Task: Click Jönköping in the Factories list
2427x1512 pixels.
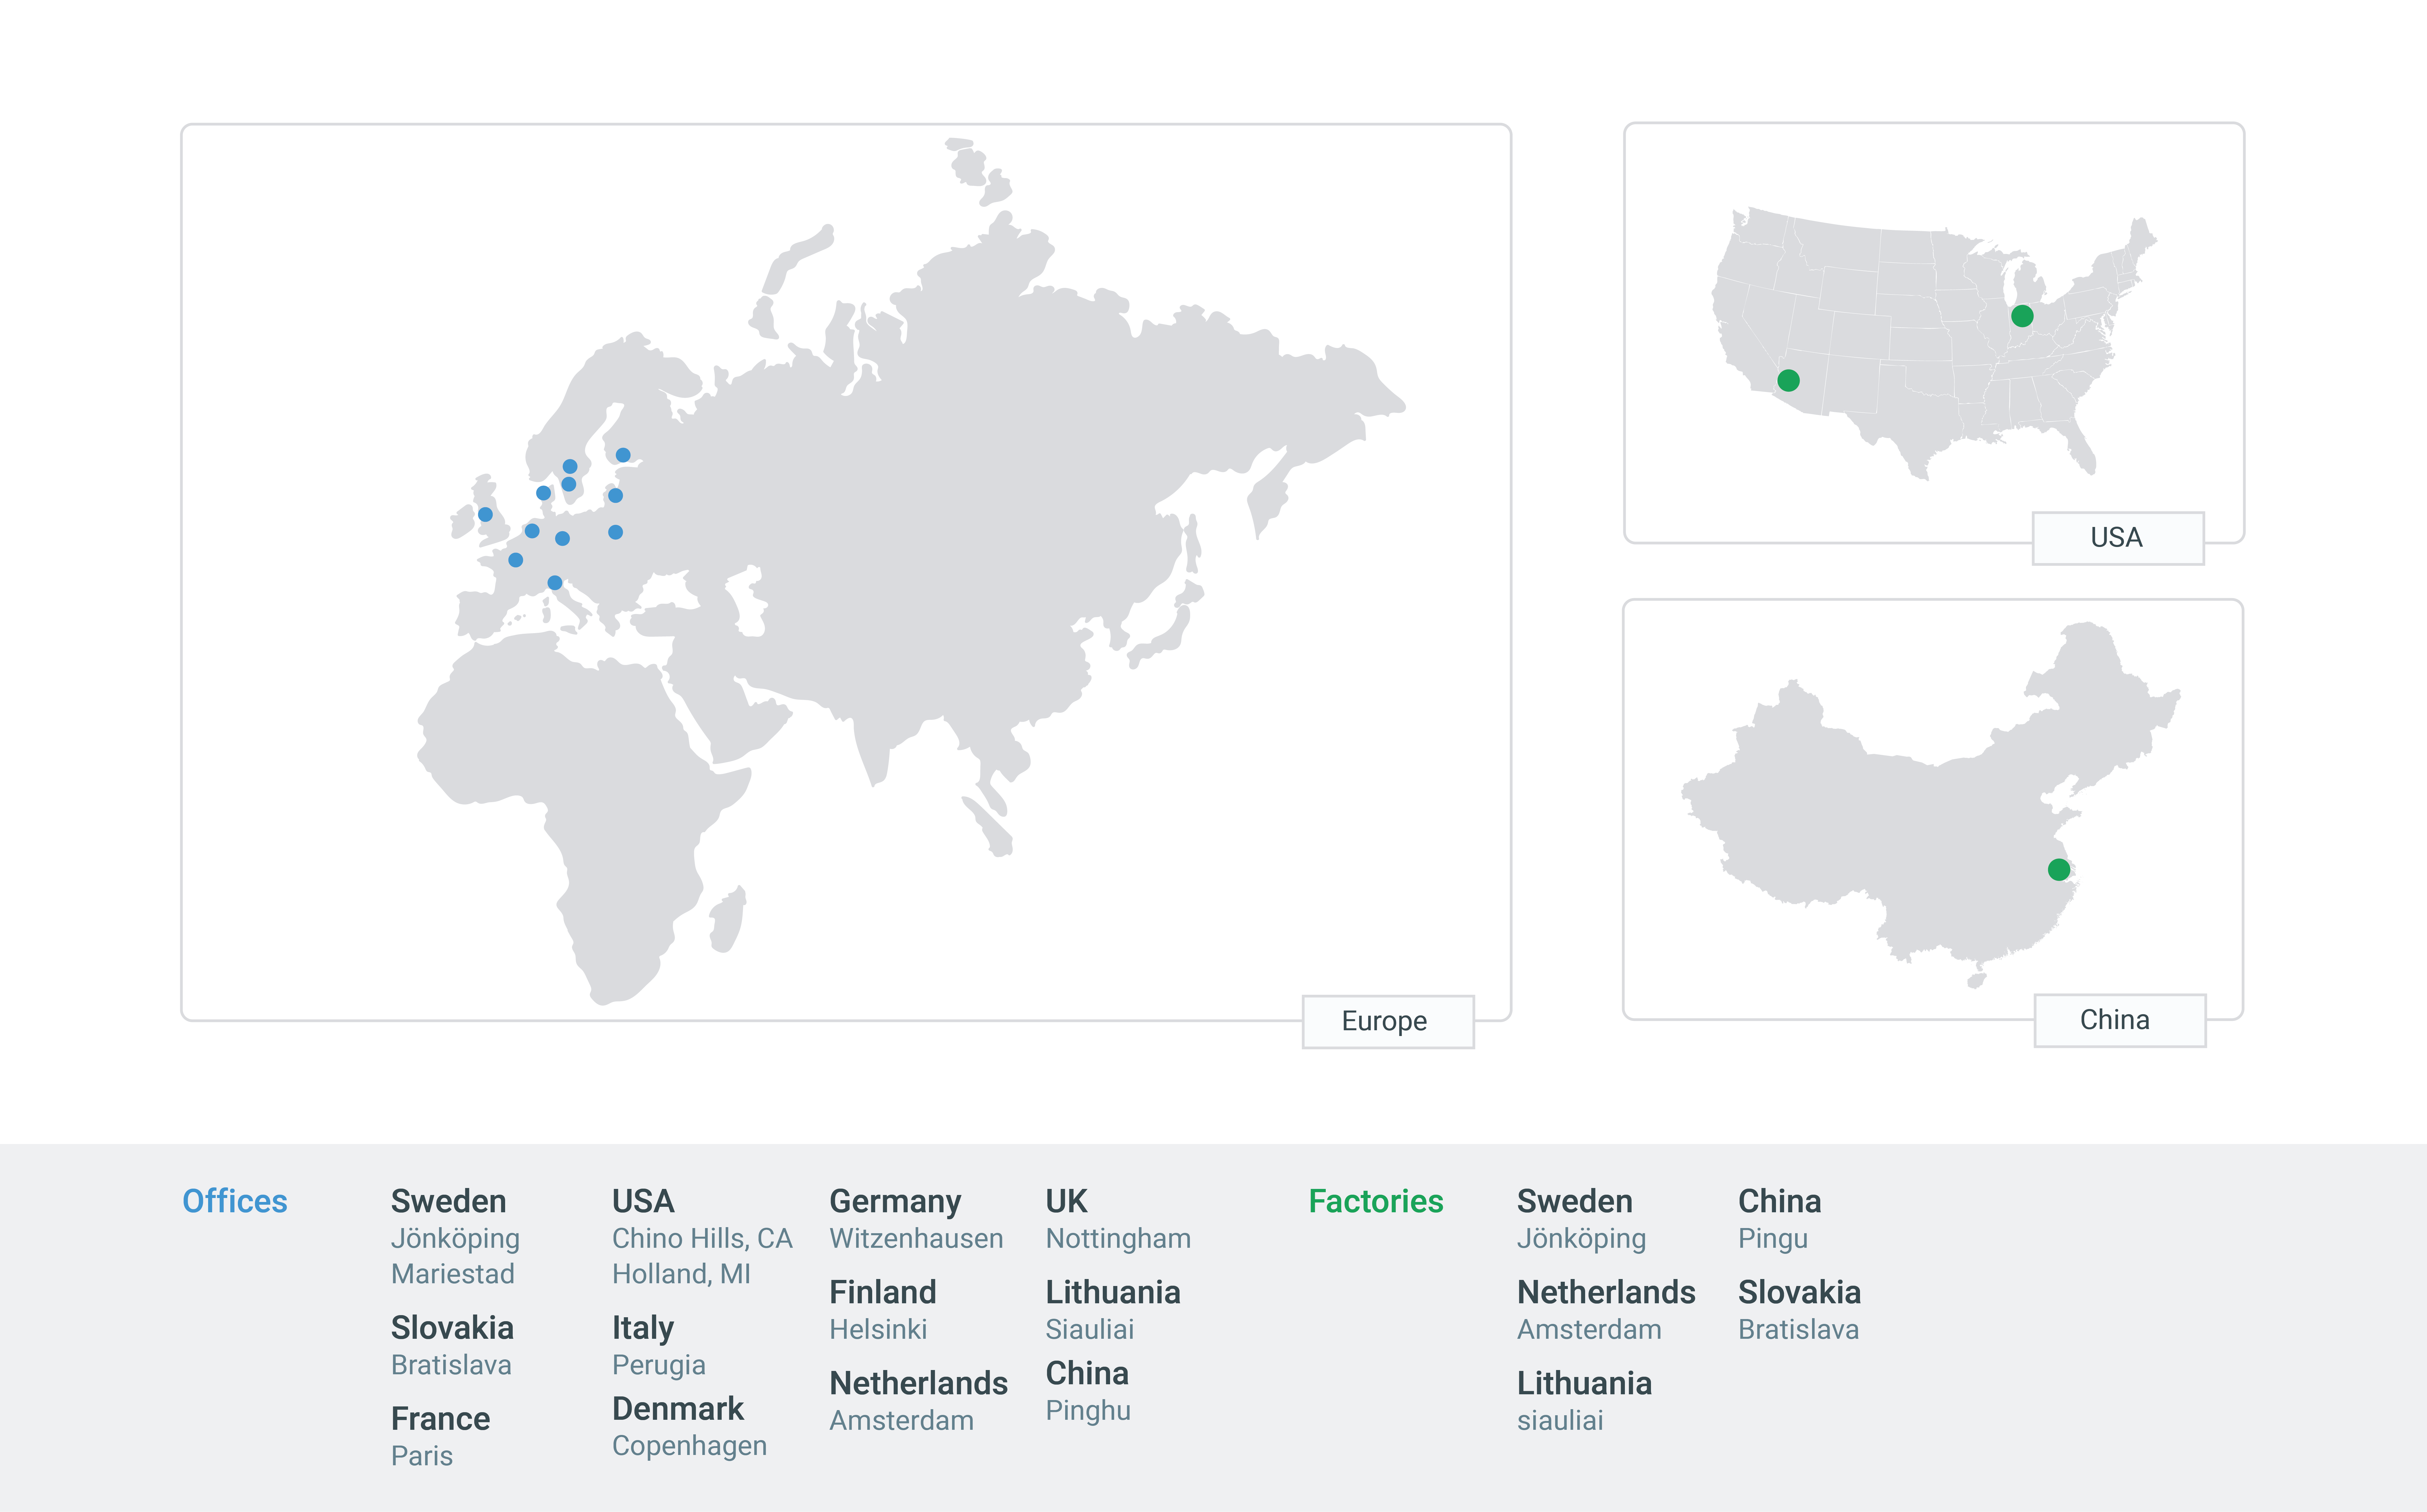Action: tap(1581, 1239)
